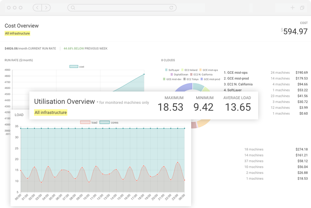Click the browser forward arrow
This screenshot has width=311, height=208.
(x=47, y=8)
